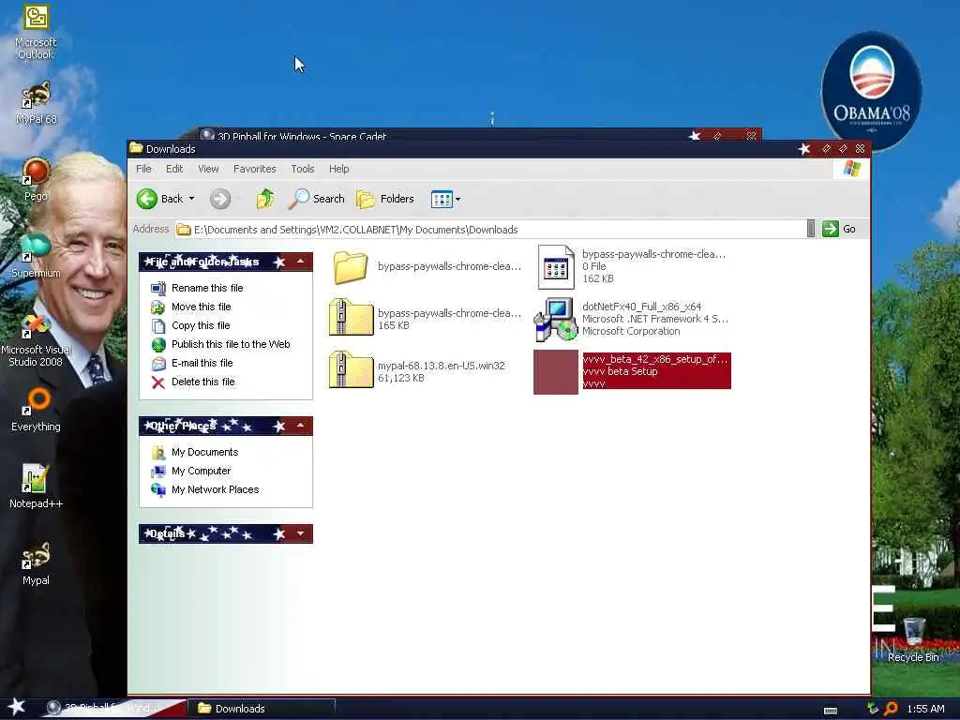Open Views dropdown arrow
Image resolution: width=960 pixels, height=720 pixels.
(x=457, y=199)
